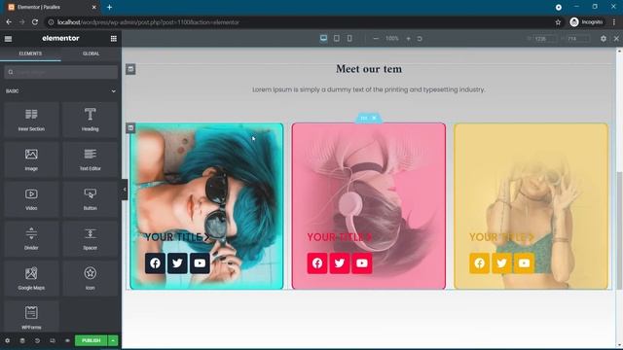Select the Heading widget

coord(91,120)
